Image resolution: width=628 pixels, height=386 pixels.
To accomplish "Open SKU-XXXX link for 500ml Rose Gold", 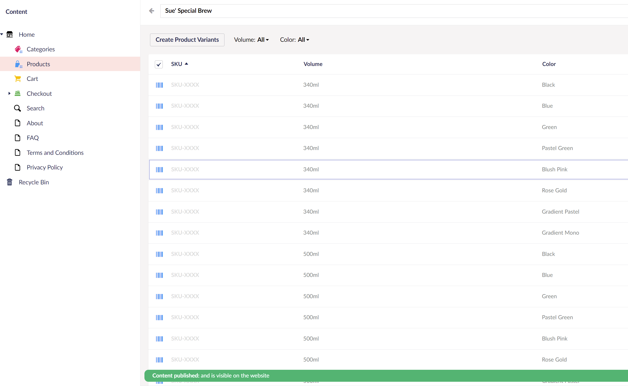I will tap(185, 359).
